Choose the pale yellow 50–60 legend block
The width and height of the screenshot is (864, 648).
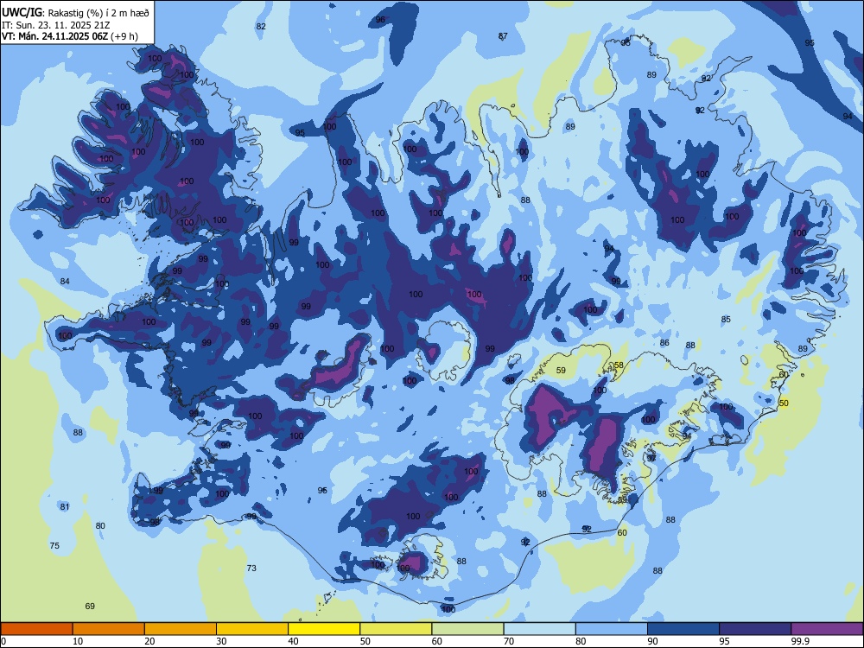click(x=396, y=629)
